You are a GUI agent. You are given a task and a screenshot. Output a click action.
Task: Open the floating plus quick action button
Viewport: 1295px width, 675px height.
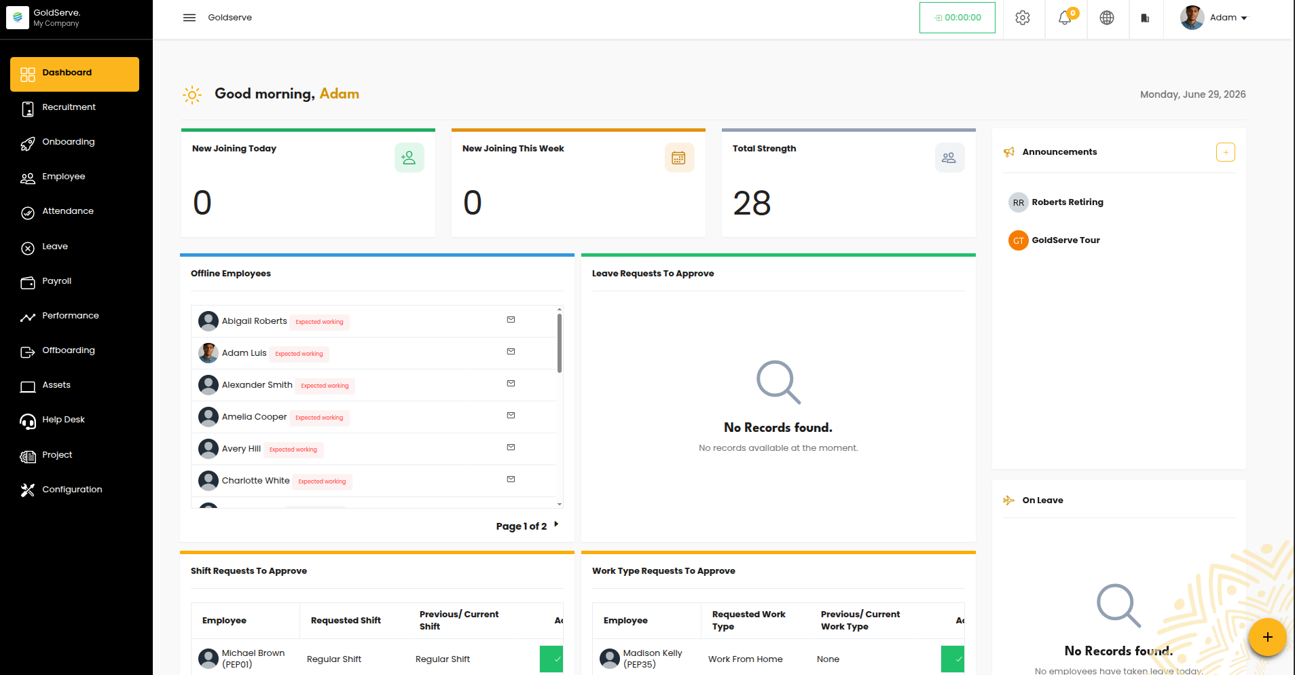click(x=1267, y=637)
